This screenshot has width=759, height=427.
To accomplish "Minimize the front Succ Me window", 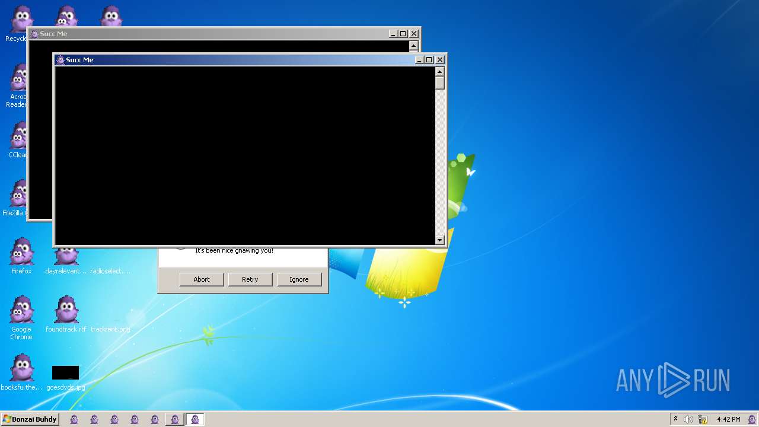I will tap(419, 60).
